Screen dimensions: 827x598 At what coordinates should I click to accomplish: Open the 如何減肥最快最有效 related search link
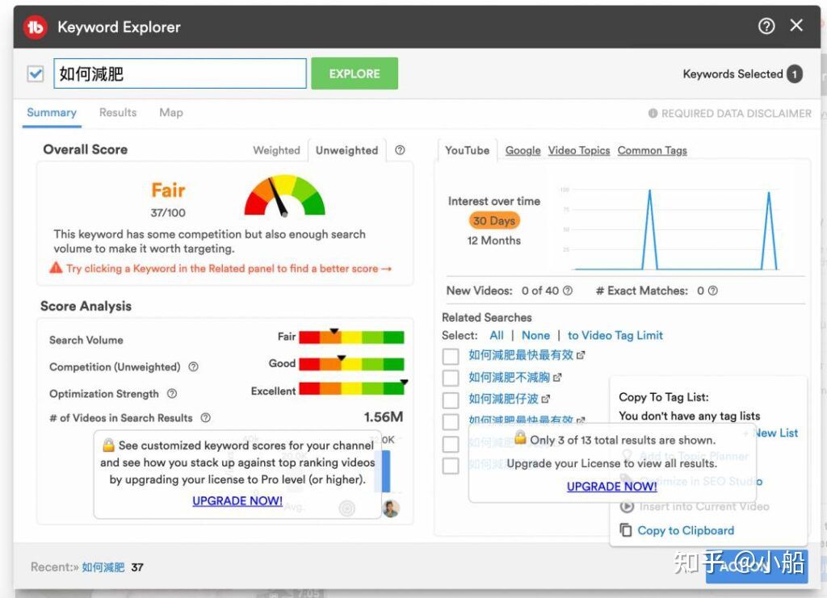pyautogui.click(x=521, y=355)
